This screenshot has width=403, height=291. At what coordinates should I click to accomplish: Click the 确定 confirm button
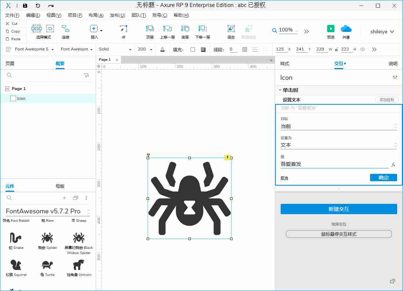point(383,177)
